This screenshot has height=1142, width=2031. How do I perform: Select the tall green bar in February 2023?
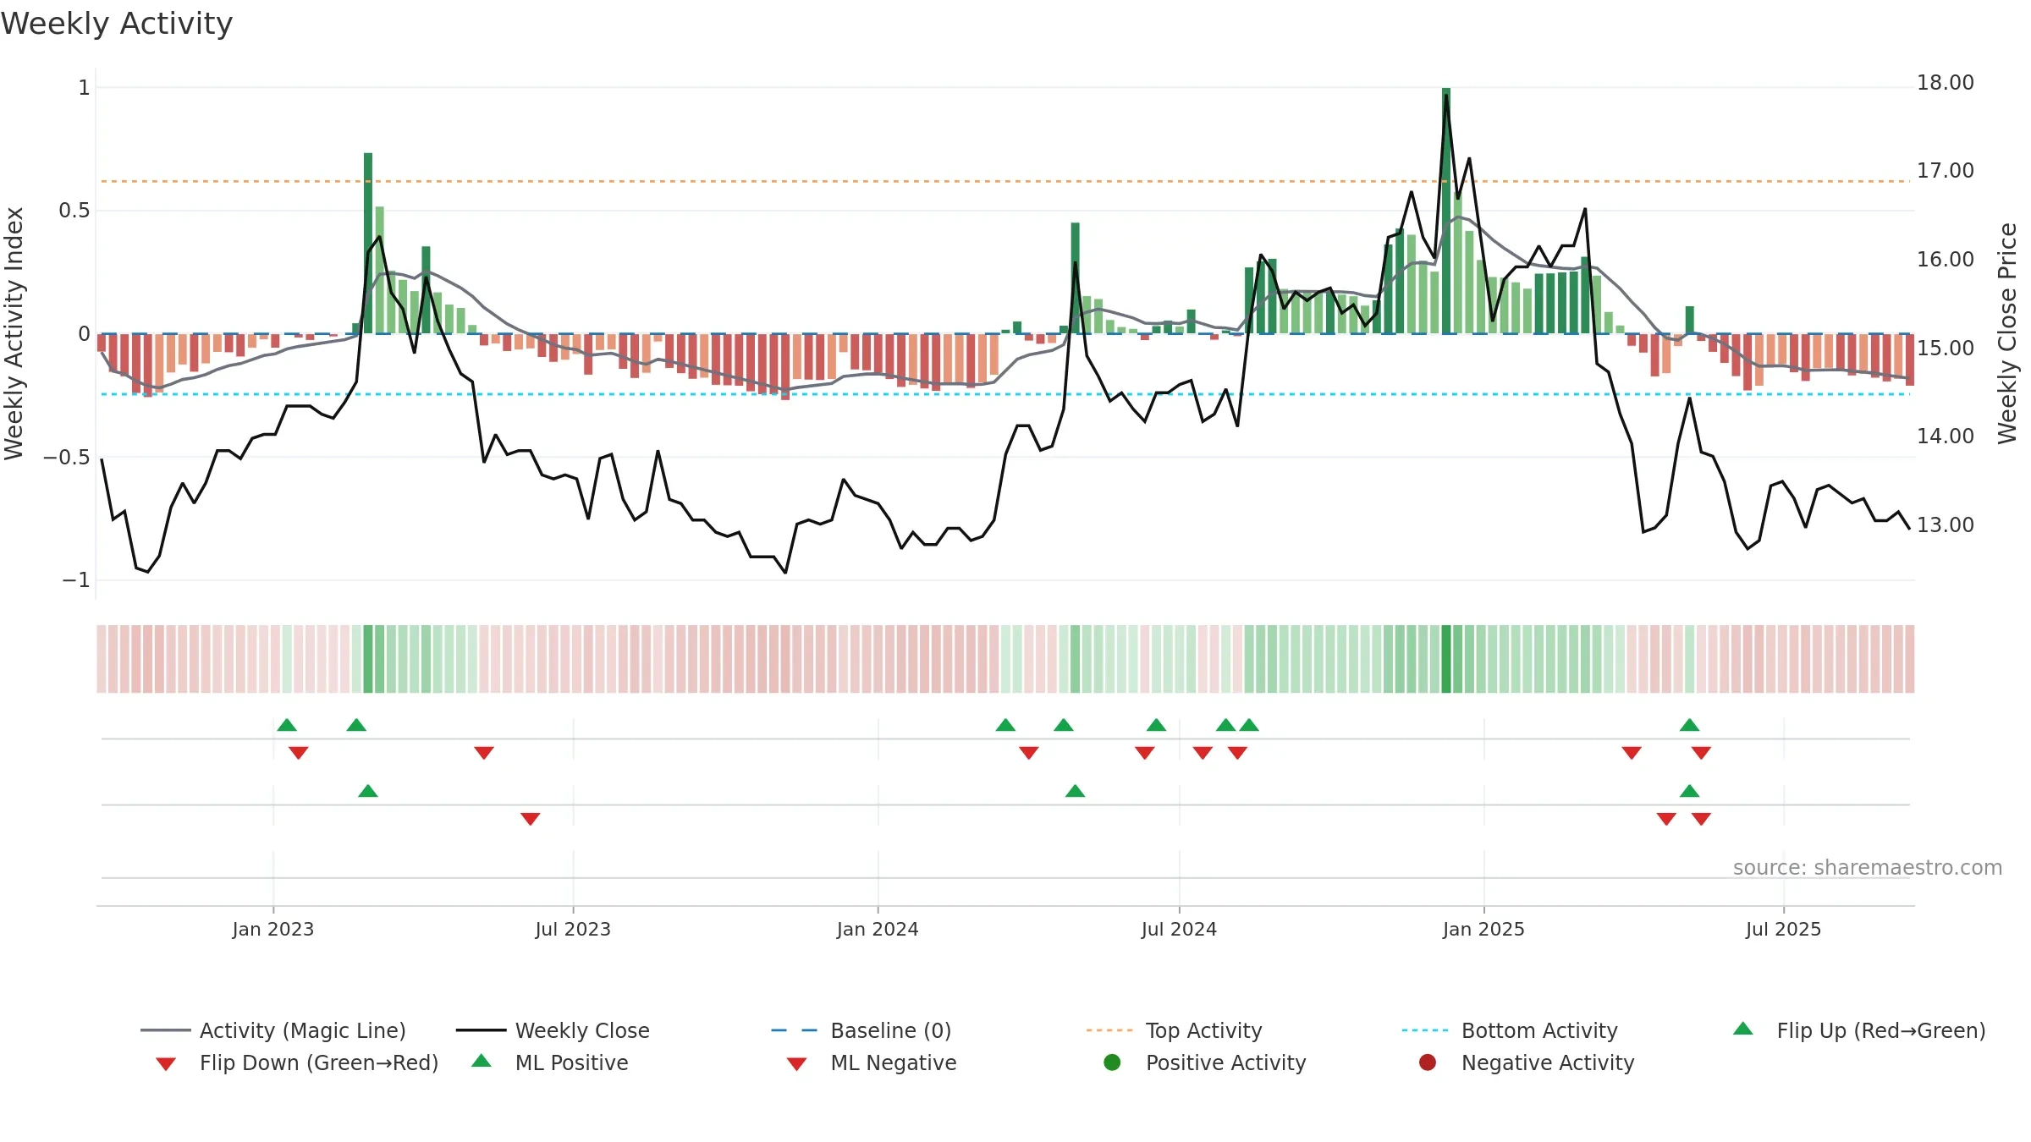[368, 243]
